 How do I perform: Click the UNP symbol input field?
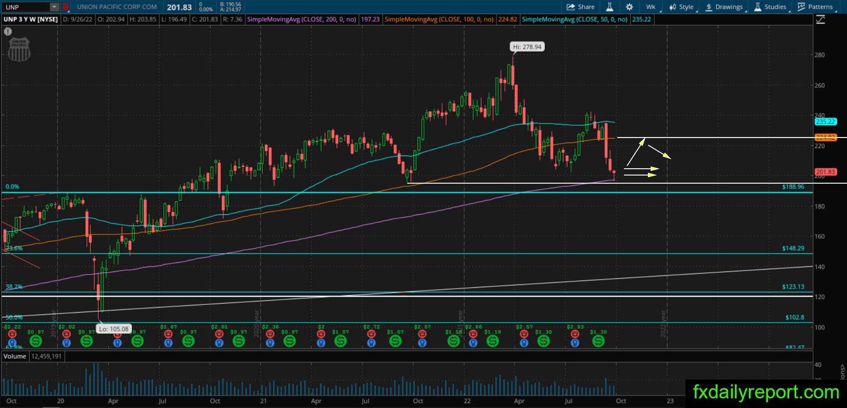26,7
